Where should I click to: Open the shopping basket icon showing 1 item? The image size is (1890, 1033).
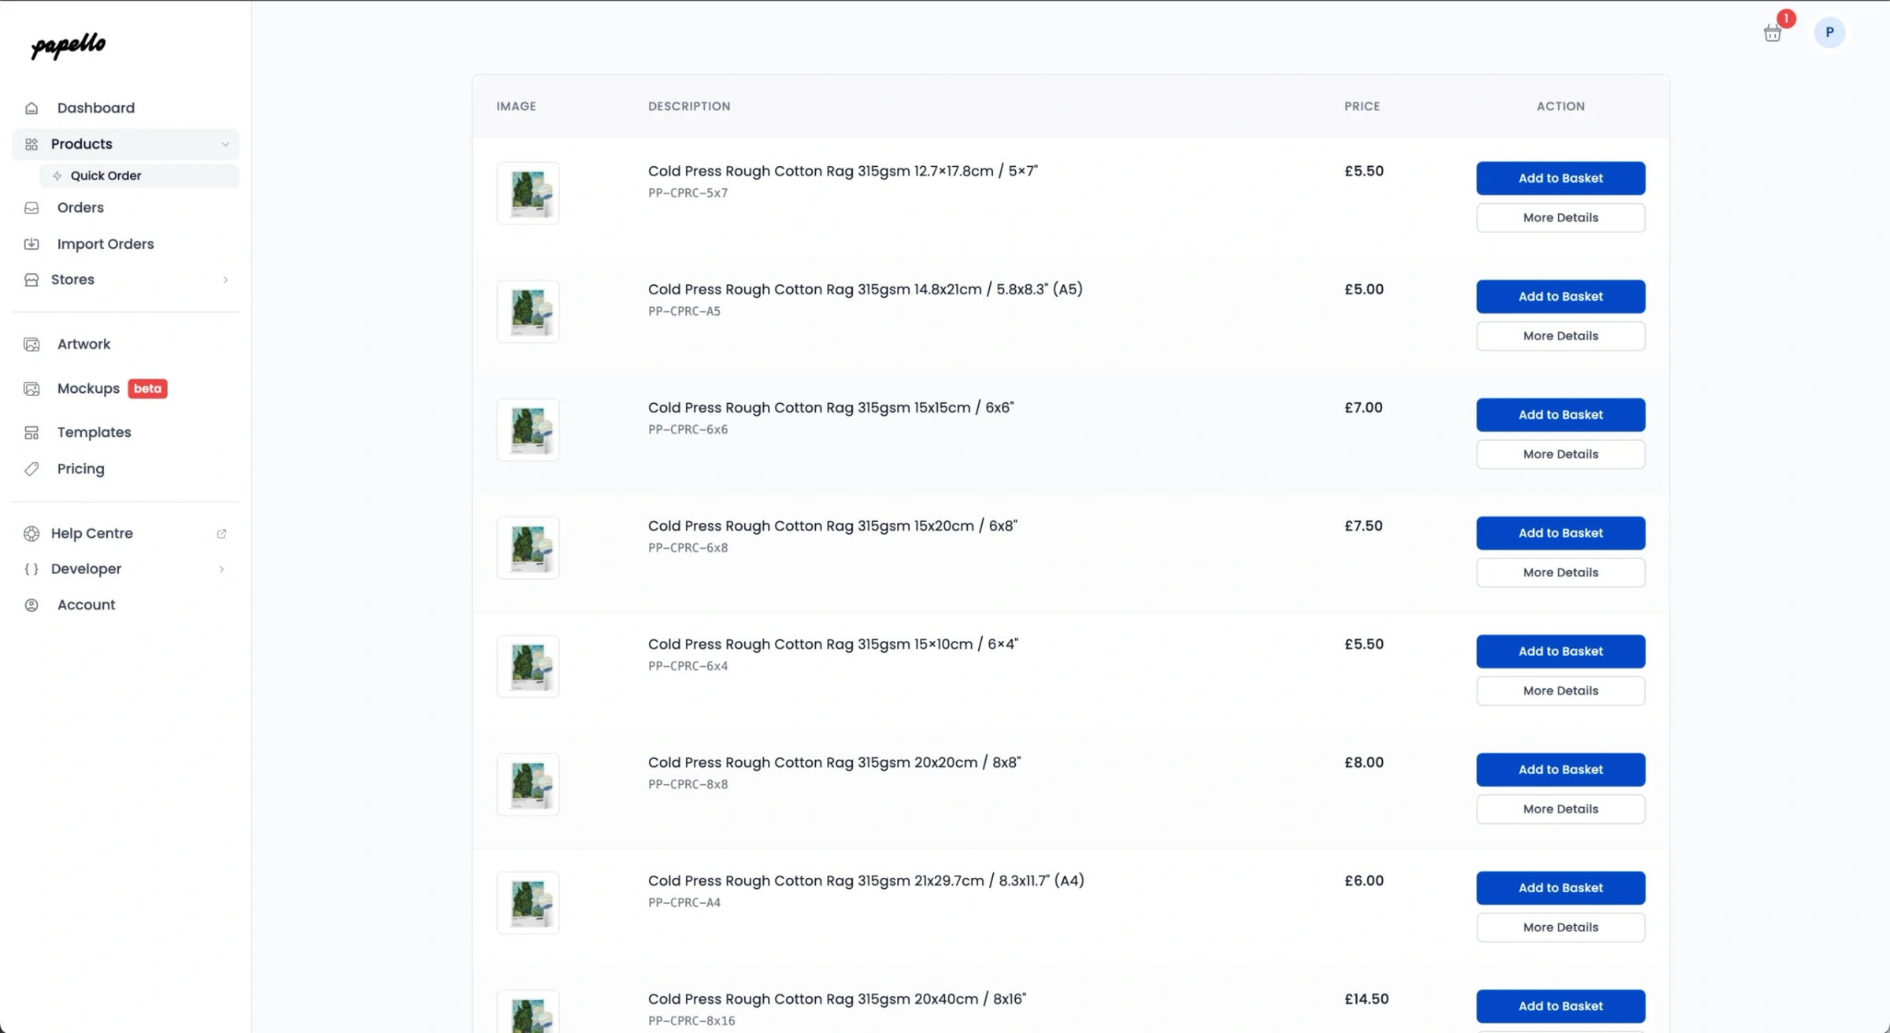point(1773,33)
